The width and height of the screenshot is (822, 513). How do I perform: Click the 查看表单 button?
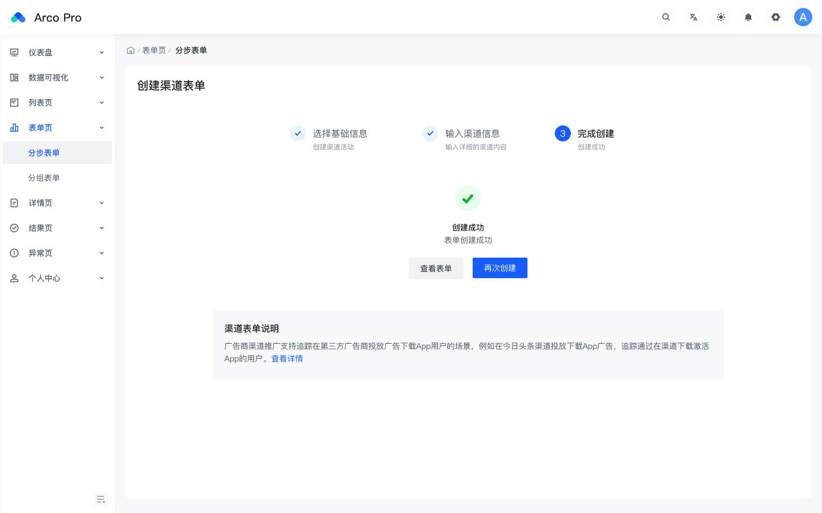point(436,268)
